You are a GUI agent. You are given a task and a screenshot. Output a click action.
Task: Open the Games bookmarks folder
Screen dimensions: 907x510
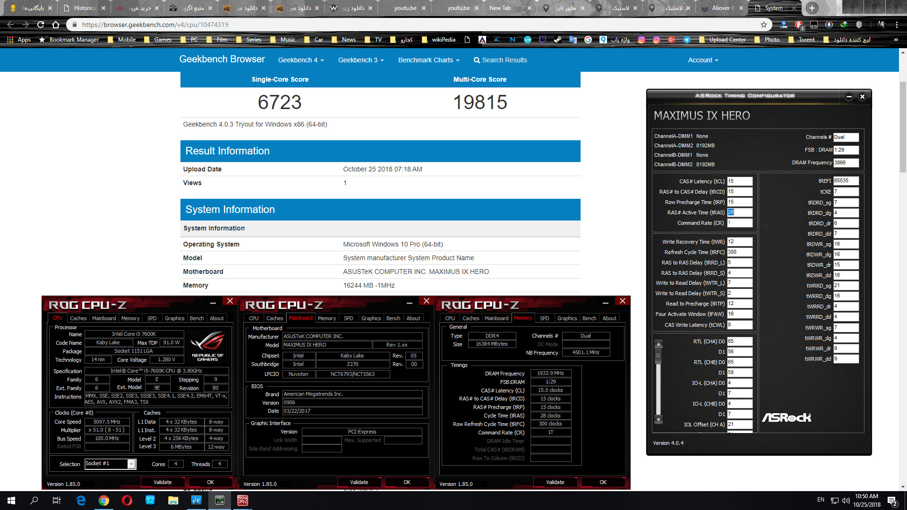pyautogui.click(x=158, y=40)
